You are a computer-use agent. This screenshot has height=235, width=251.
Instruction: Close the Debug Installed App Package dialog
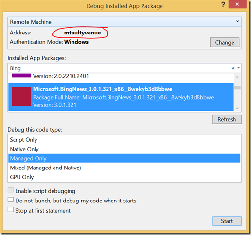[x=237, y=4]
